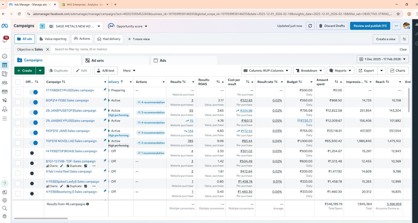
Task: Click the bug report icon in the sidebar
Action: [x=5, y=216]
